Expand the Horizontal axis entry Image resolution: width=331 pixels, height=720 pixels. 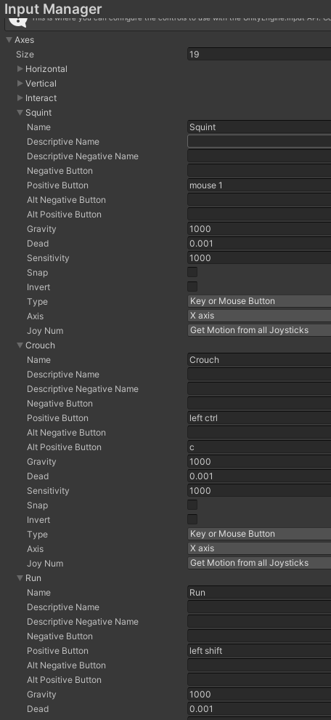point(20,69)
